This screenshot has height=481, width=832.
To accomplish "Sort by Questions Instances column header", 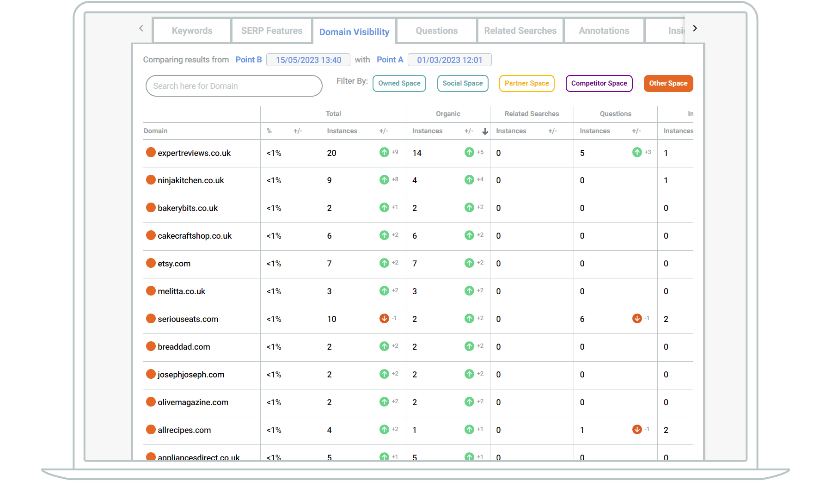I will pos(595,131).
